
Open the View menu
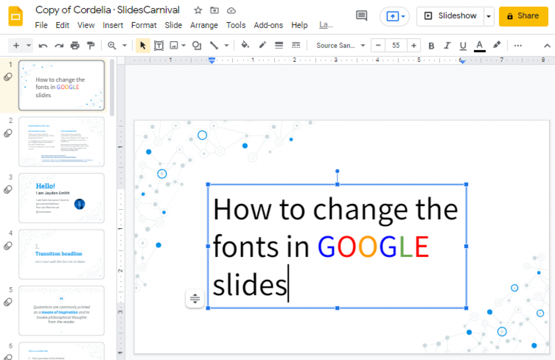coord(86,25)
